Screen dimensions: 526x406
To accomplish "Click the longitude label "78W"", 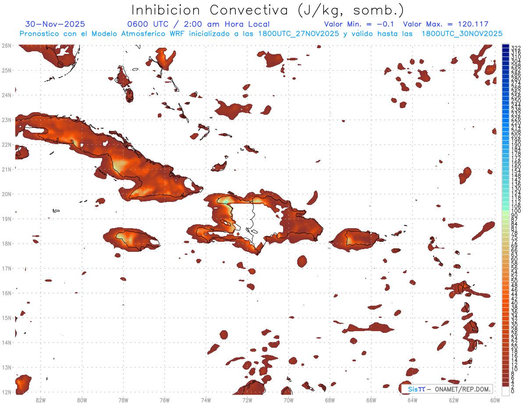I will tap(123, 400).
